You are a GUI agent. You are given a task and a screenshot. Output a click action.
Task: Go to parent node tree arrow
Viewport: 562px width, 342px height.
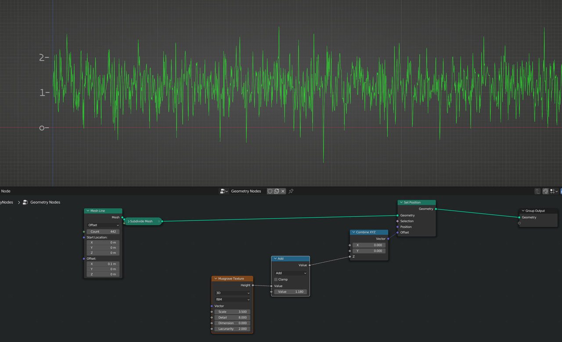click(x=537, y=191)
